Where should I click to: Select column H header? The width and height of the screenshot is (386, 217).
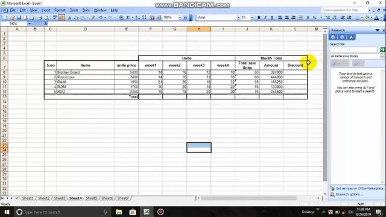tap(198, 29)
